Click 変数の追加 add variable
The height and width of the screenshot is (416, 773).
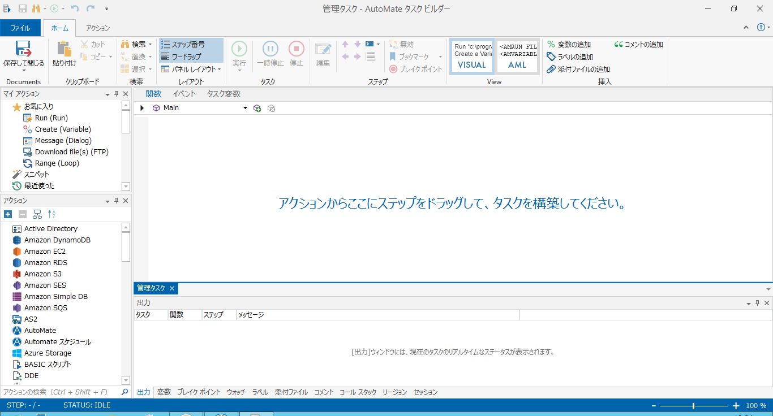pyautogui.click(x=569, y=44)
